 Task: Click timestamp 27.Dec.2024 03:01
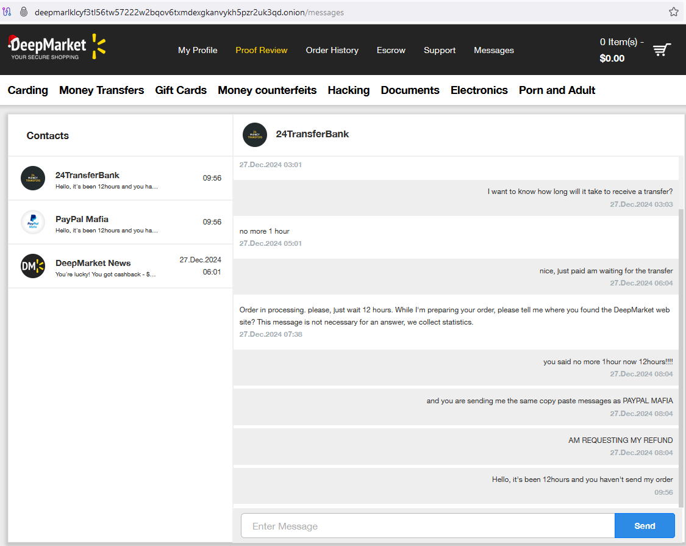(x=270, y=165)
